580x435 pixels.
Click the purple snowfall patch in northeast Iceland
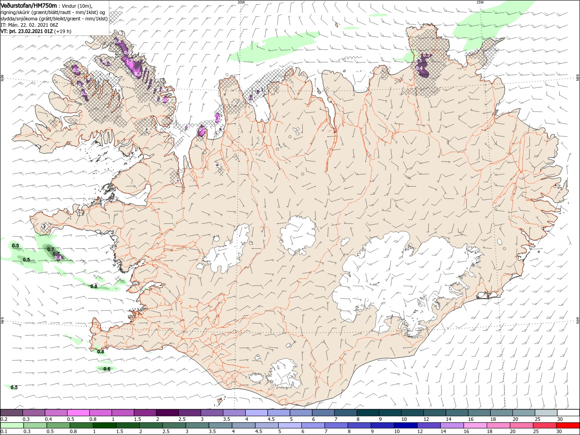click(x=423, y=65)
